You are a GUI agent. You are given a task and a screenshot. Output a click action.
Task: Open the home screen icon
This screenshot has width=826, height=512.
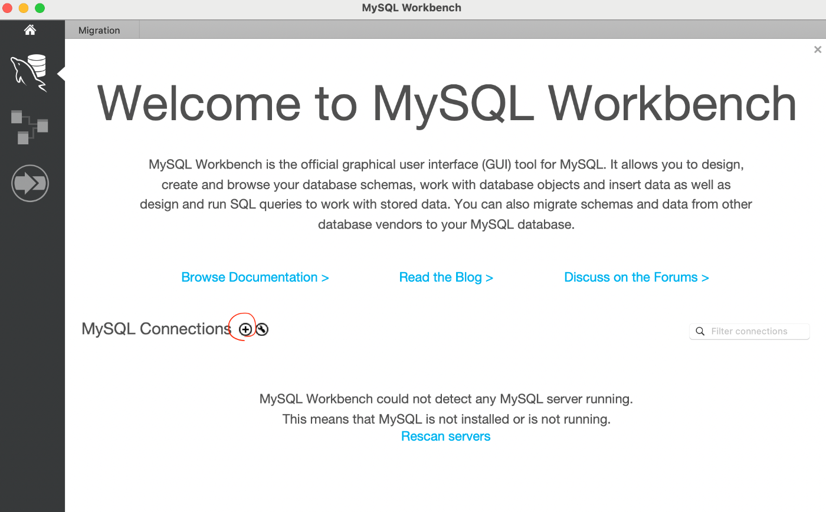(x=30, y=30)
